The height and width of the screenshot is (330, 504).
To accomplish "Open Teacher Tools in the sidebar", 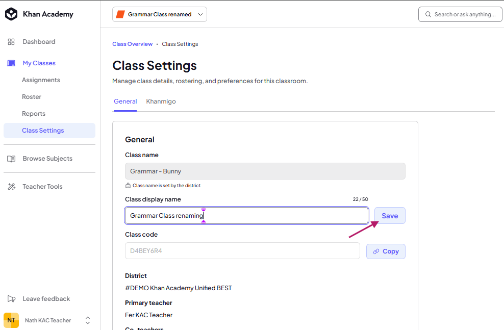I will (42, 187).
